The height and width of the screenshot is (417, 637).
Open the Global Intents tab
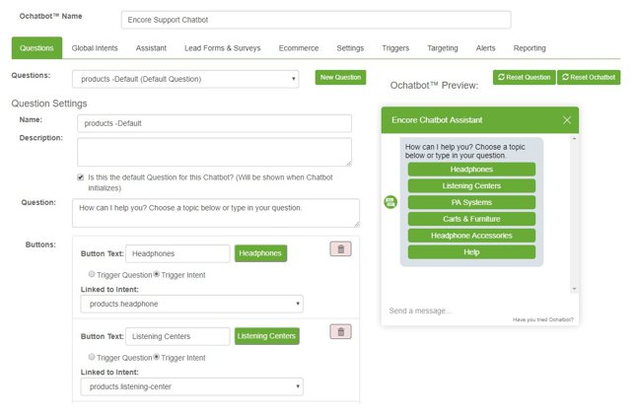[x=95, y=48]
